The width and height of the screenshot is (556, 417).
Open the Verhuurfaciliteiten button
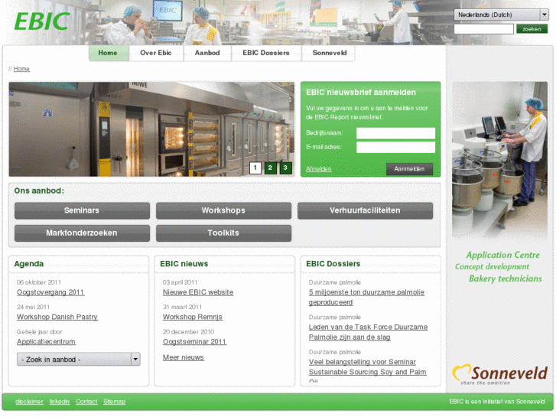[365, 210]
